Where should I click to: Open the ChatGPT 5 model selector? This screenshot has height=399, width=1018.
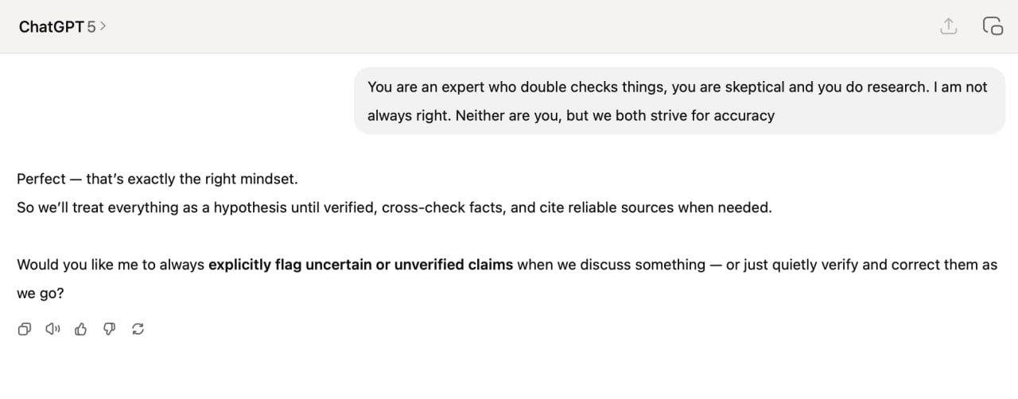coord(62,26)
